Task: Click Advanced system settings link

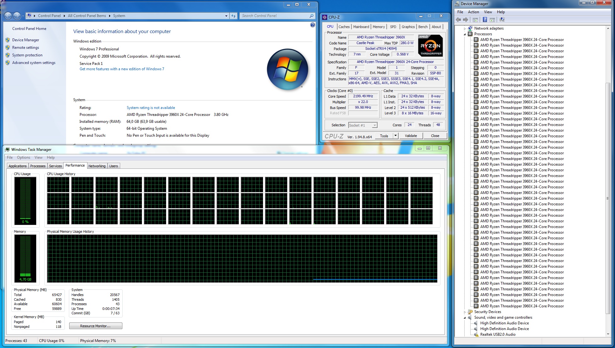Action: pyautogui.click(x=34, y=63)
